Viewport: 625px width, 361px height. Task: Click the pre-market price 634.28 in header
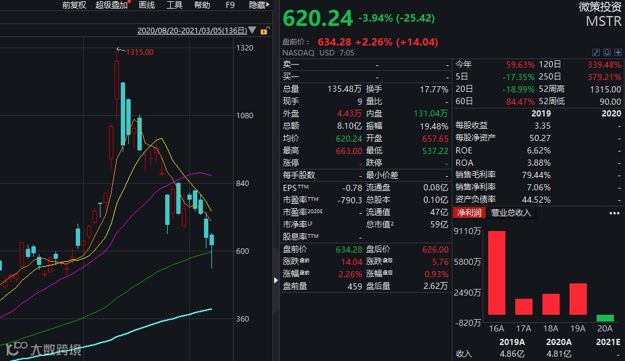click(x=335, y=42)
